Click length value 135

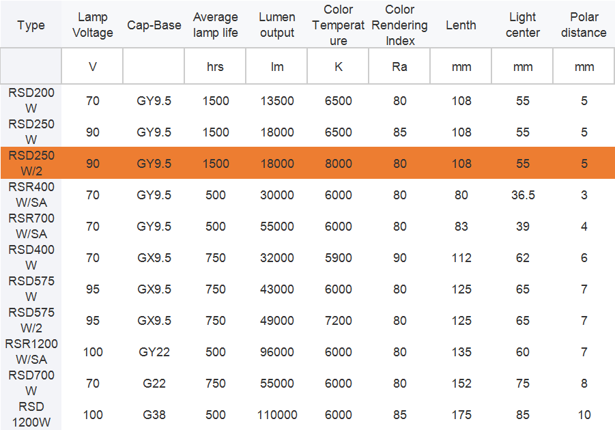(x=461, y=352)
